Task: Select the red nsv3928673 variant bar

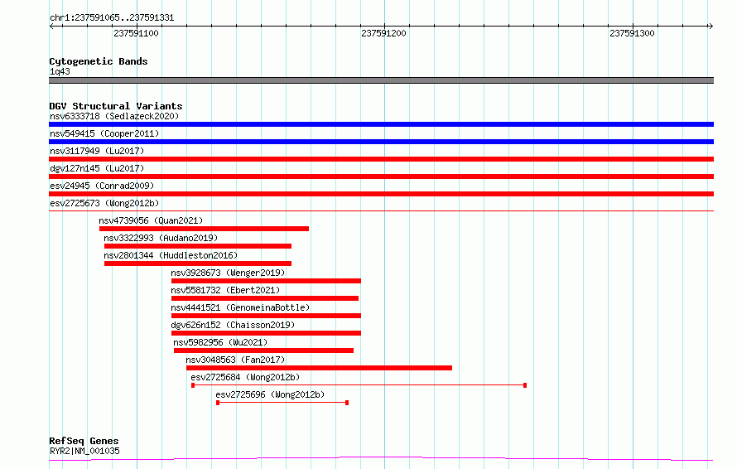Action: [266, 281]
